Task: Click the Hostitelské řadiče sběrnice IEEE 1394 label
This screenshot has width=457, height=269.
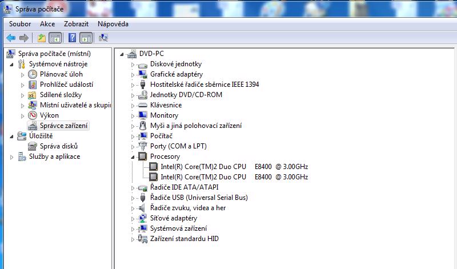Action: point(205,85)
